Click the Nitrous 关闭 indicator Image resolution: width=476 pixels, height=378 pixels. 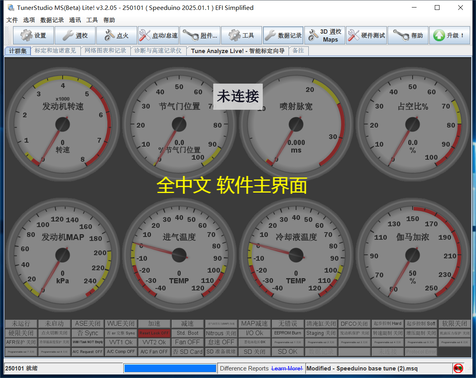[221, 333]
